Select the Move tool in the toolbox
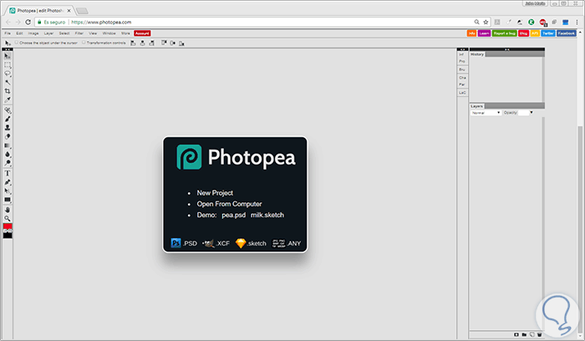 [8, 56]
